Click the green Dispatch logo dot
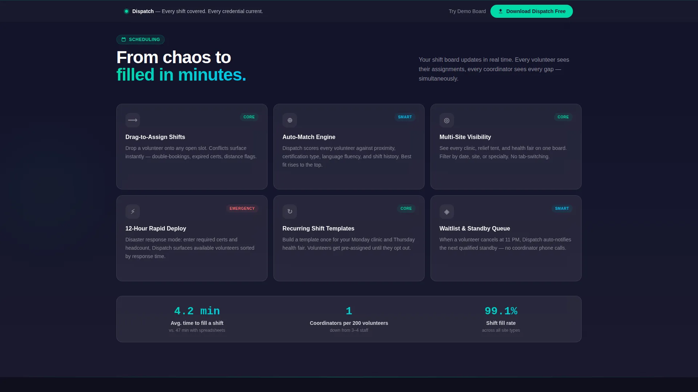698x392 pixels. coord(127,11)
